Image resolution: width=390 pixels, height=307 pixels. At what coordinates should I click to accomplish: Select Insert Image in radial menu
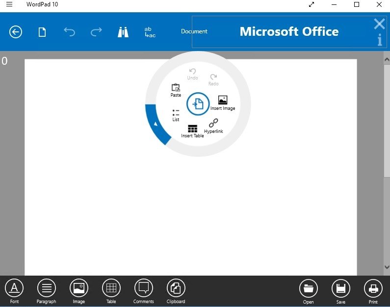point(223,103)
